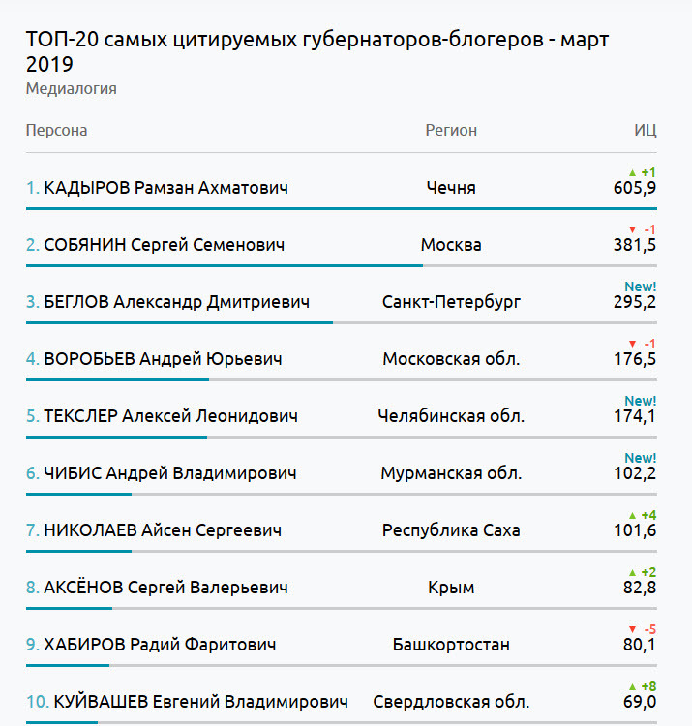Click the blue progress bar under Беглов
This screenshot has height=726, width=692.
coord(179,322)
